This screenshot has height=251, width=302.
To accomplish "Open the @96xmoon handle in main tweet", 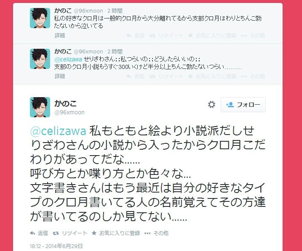I will coord(69,112).
